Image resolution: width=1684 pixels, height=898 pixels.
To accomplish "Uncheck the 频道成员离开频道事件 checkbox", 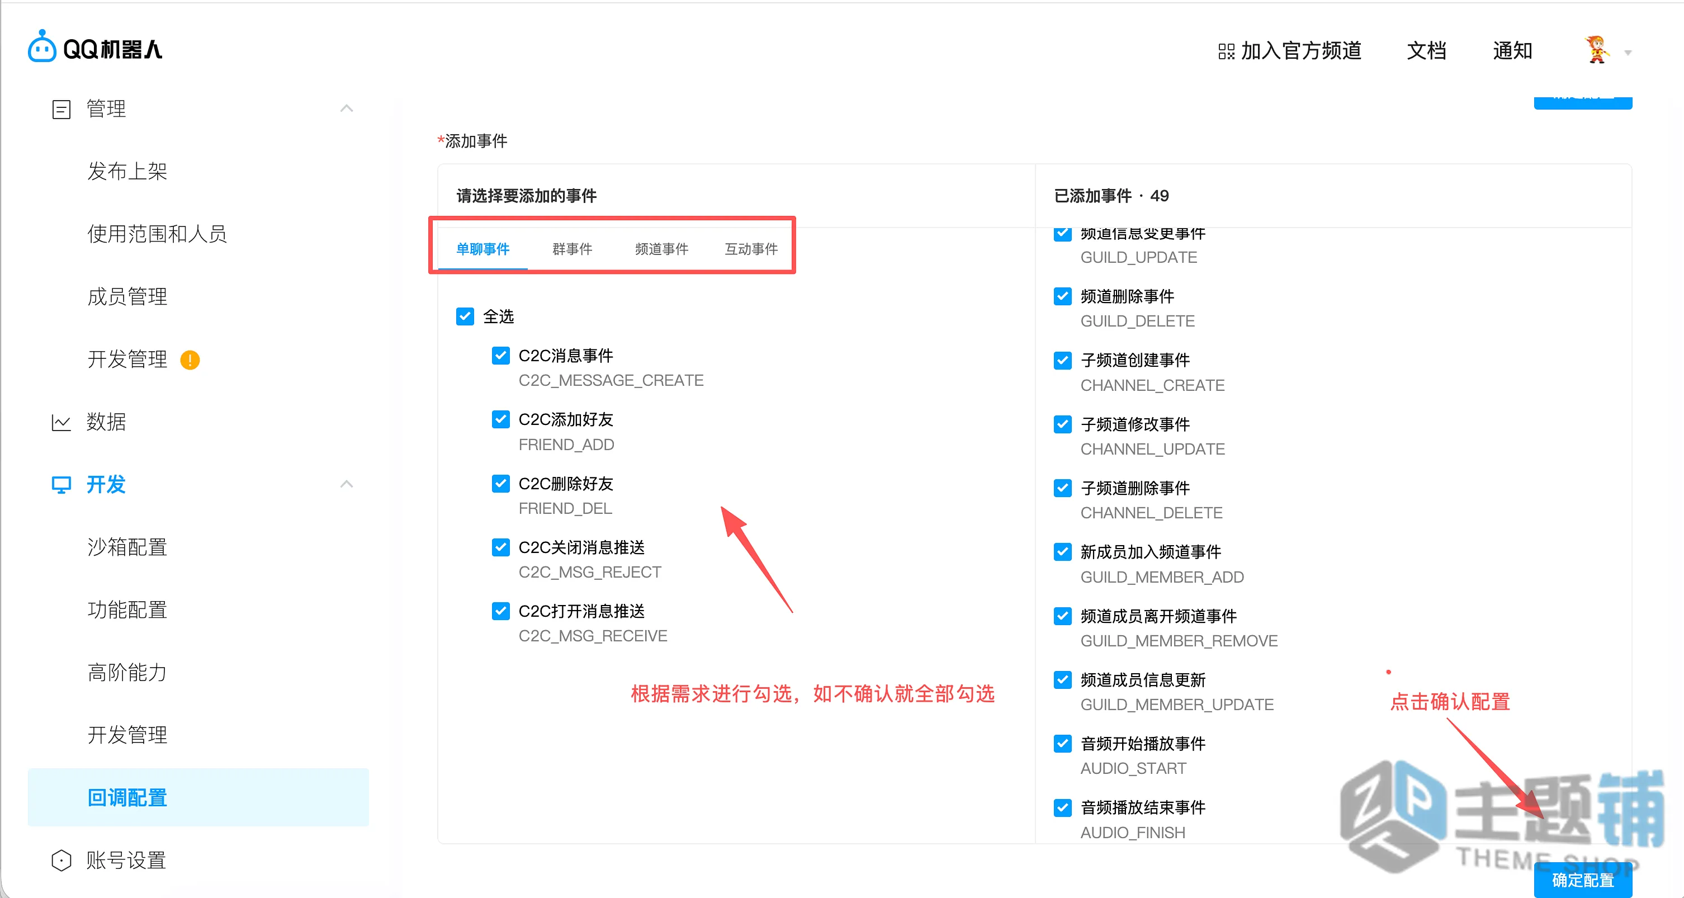I will pyautogui.click(x=1063, y=616).
